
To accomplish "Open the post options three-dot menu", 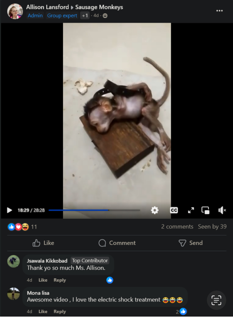I will point(219,11).
